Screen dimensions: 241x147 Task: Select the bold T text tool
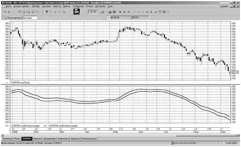click(x=47, y=12)
